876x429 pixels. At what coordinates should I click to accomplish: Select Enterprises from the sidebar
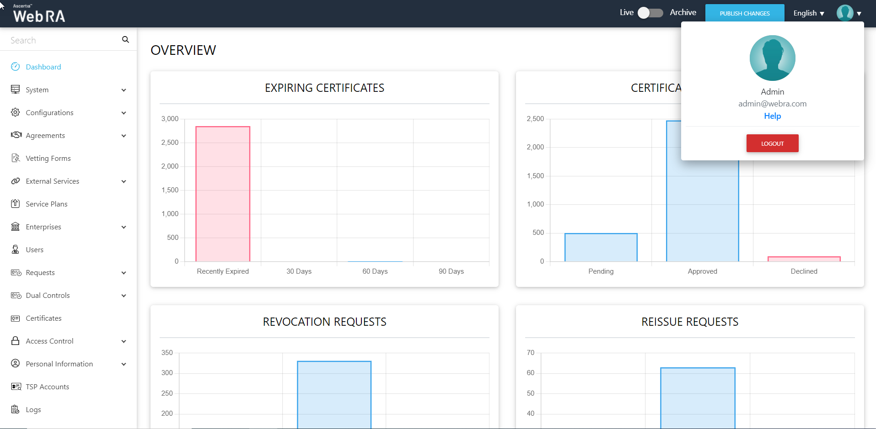click(x=43, y=227)
